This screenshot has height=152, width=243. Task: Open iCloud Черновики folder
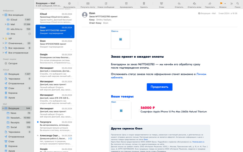click(17, 79)
